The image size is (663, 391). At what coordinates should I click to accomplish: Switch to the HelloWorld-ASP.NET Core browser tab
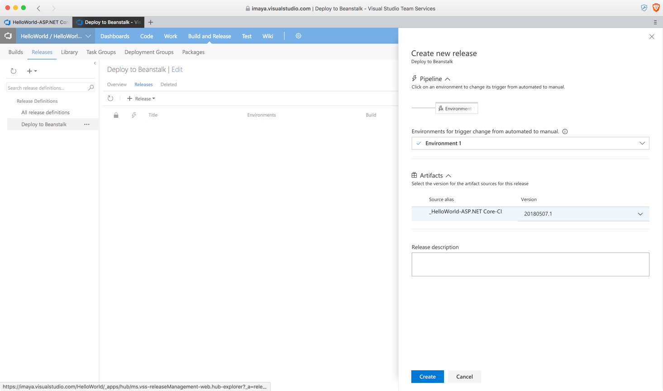coord(37,22)
